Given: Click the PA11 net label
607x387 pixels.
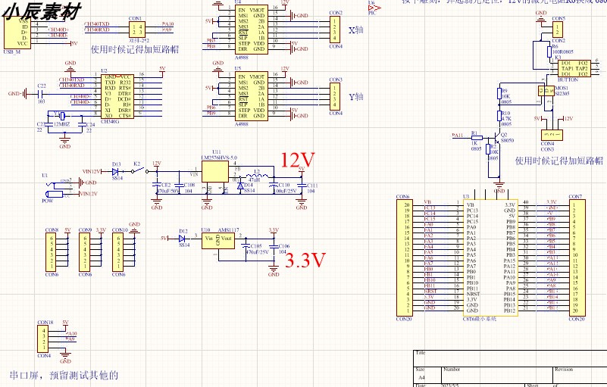Looking at the screenshot, I should coord(457,136).
